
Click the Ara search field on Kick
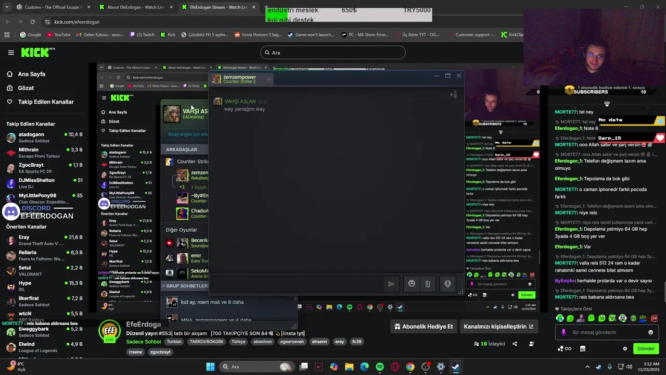333,53
